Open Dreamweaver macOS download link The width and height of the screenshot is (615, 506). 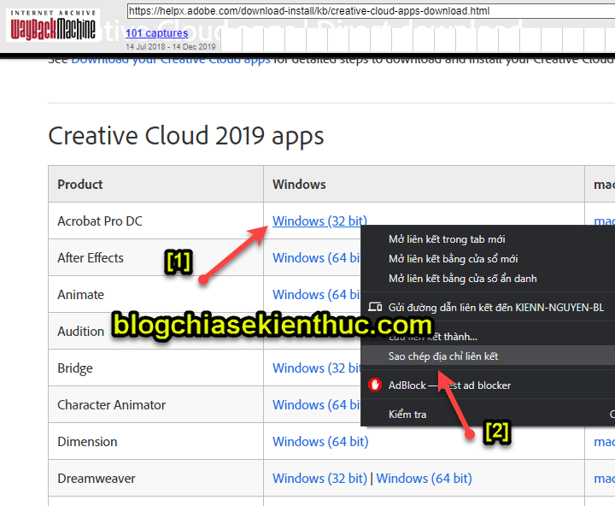(605, 479)
